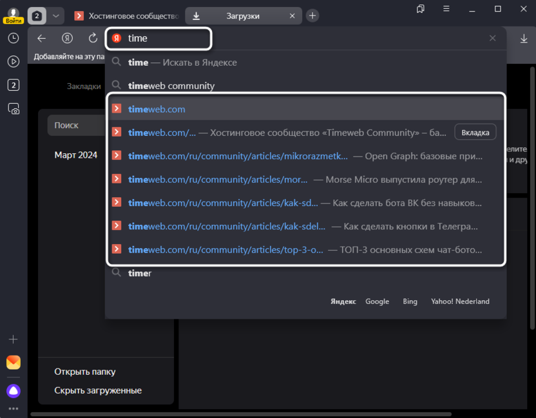Image resolution: width=536 pixels, height=418 pixels.
Task: Clear the address bar with X icon
Action: (492, 38)
